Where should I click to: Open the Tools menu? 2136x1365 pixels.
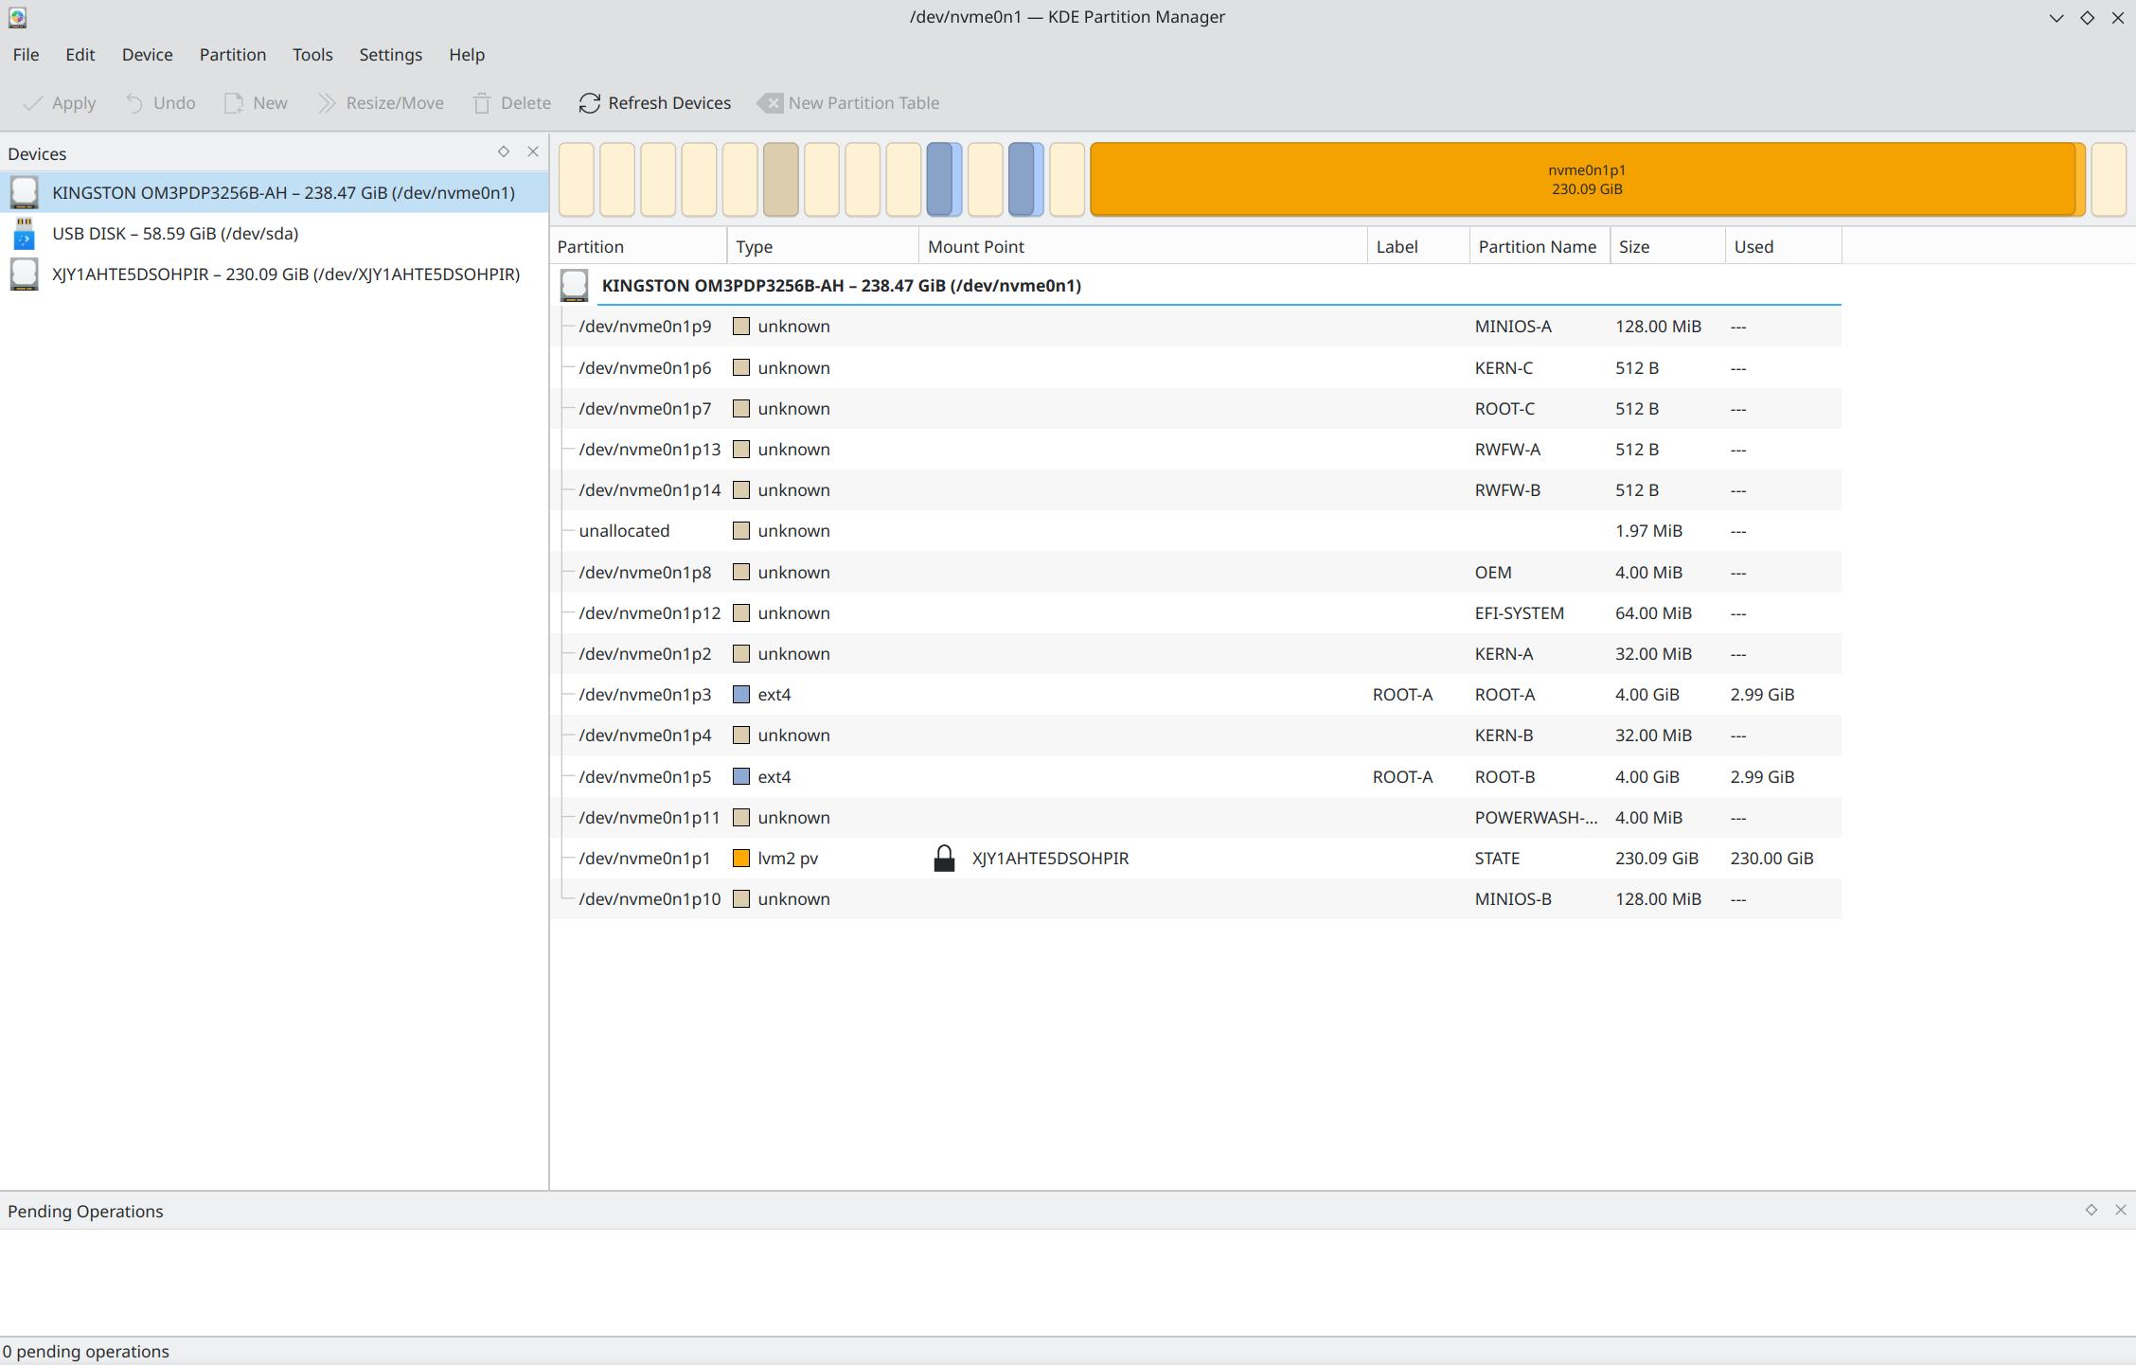click(312, 55)
